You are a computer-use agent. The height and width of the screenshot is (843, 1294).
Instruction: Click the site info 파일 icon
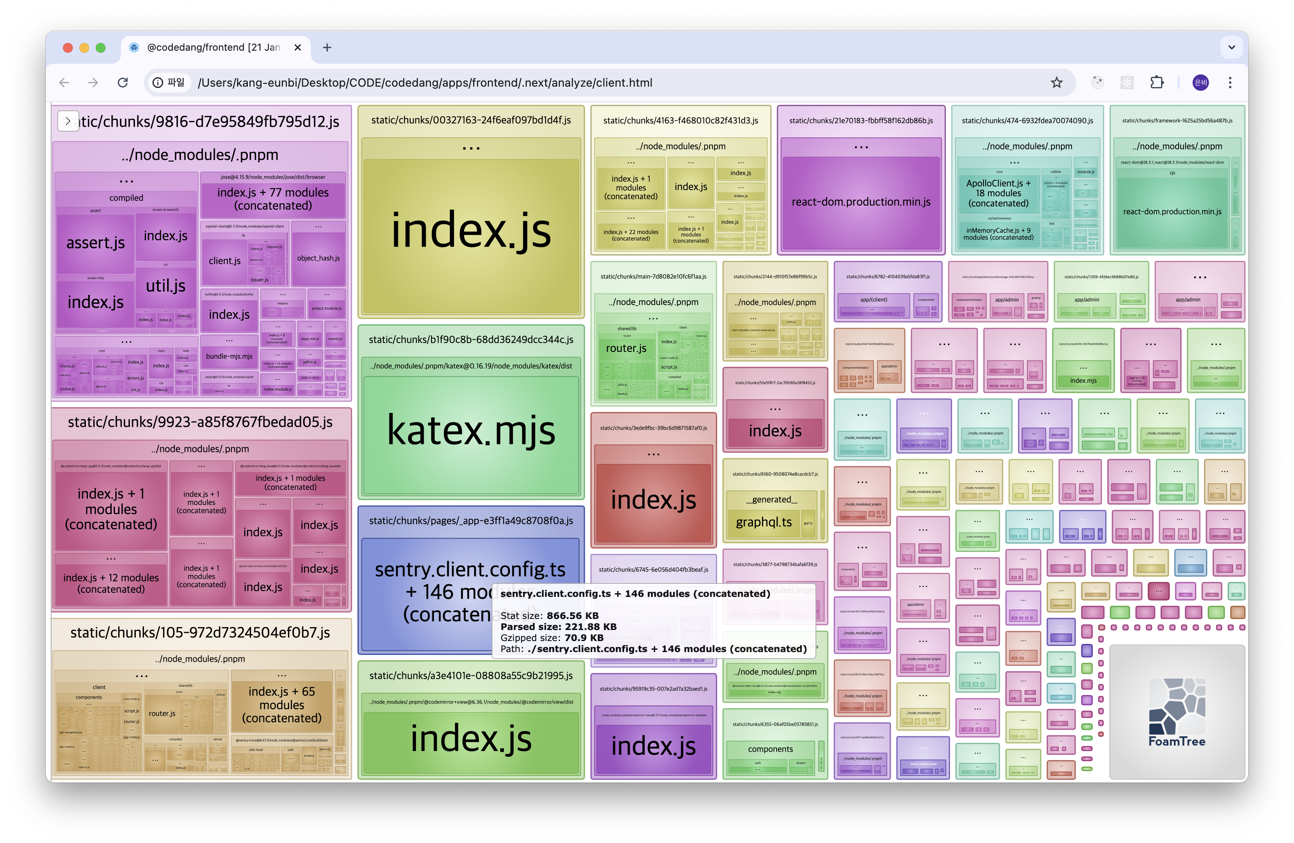(x=158, y=83)
